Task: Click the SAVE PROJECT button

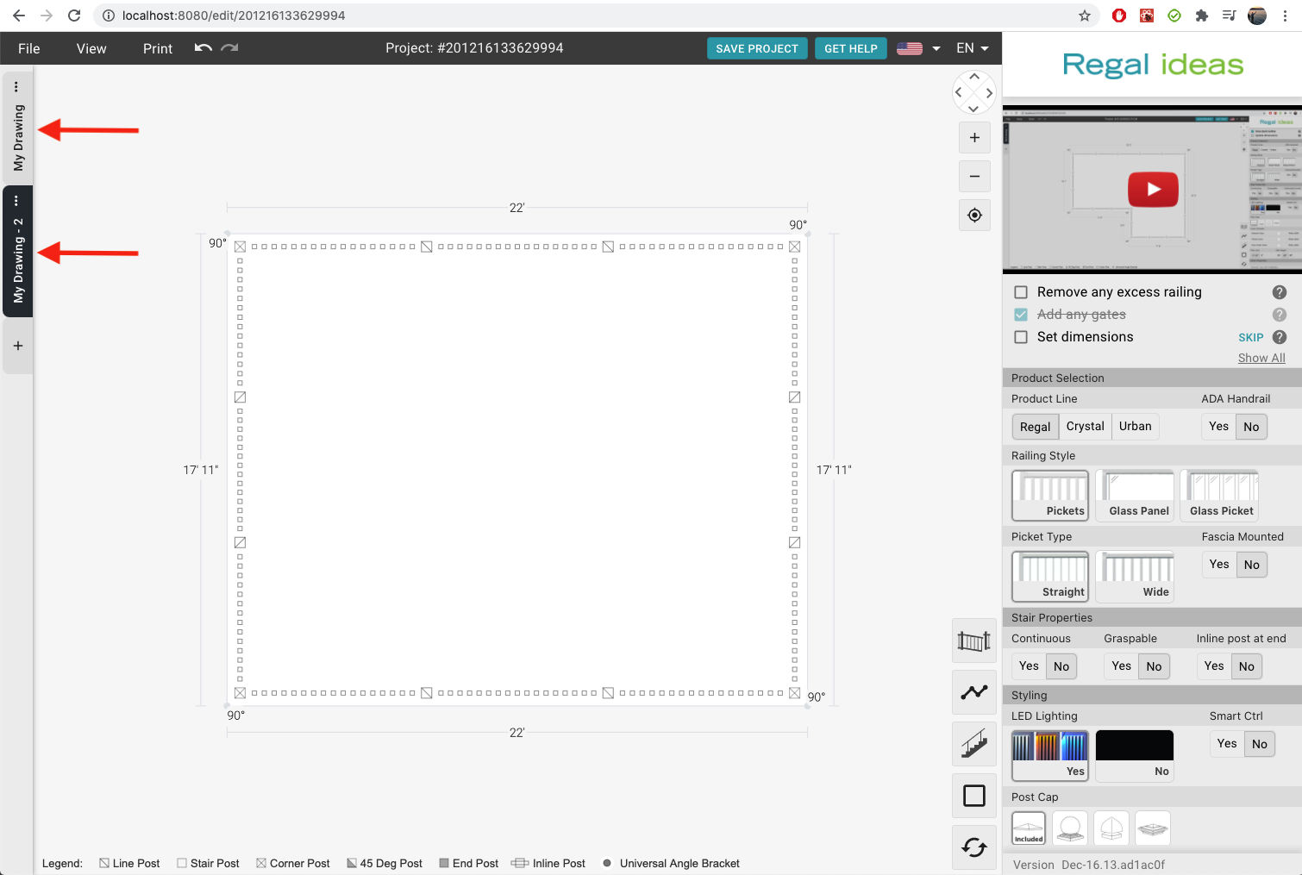Action: point(757,48)
